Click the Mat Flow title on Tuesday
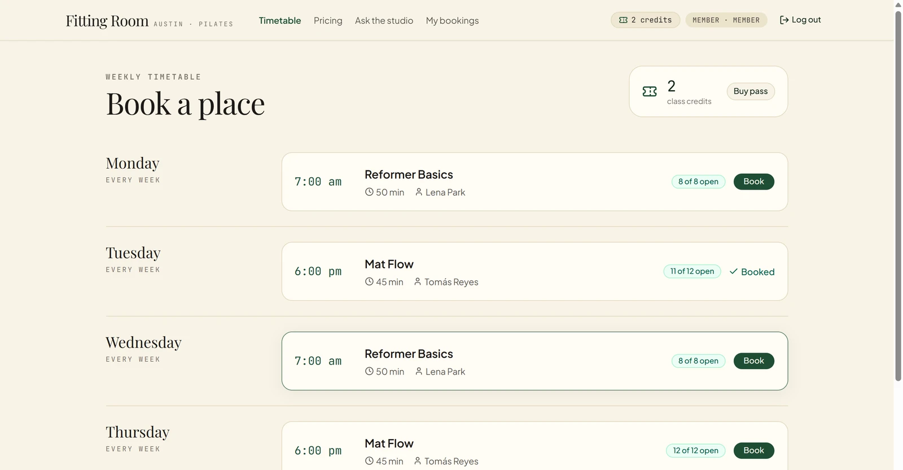Image resolution: width=903 pixels, height=470 pixels. 389,264
